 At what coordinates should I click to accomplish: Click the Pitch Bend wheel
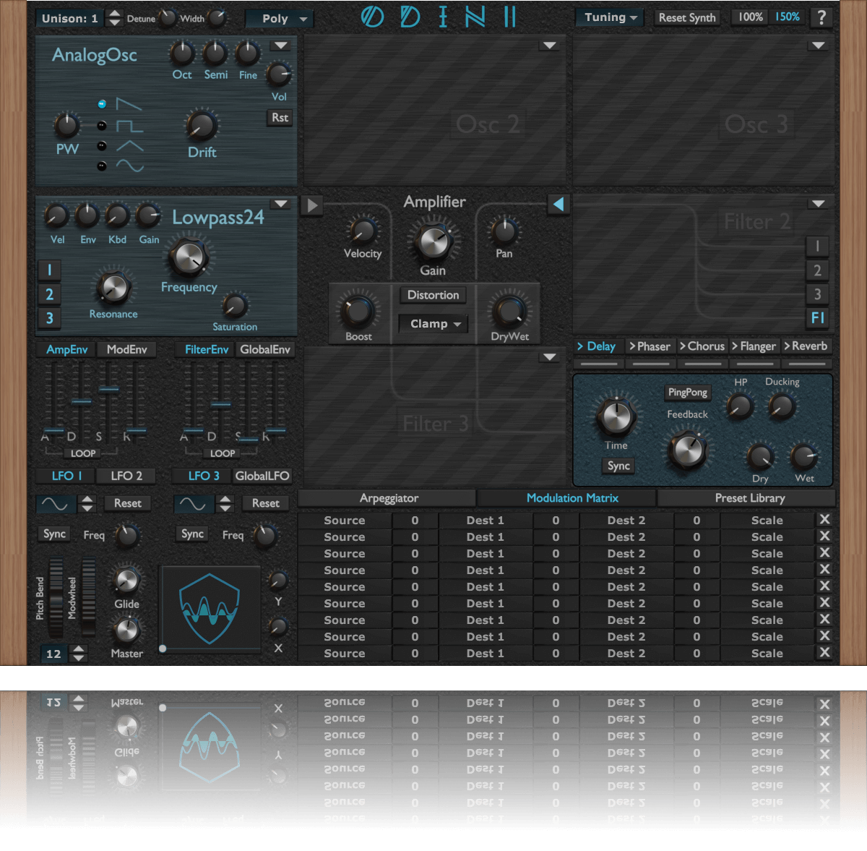[x=56, y=597]
